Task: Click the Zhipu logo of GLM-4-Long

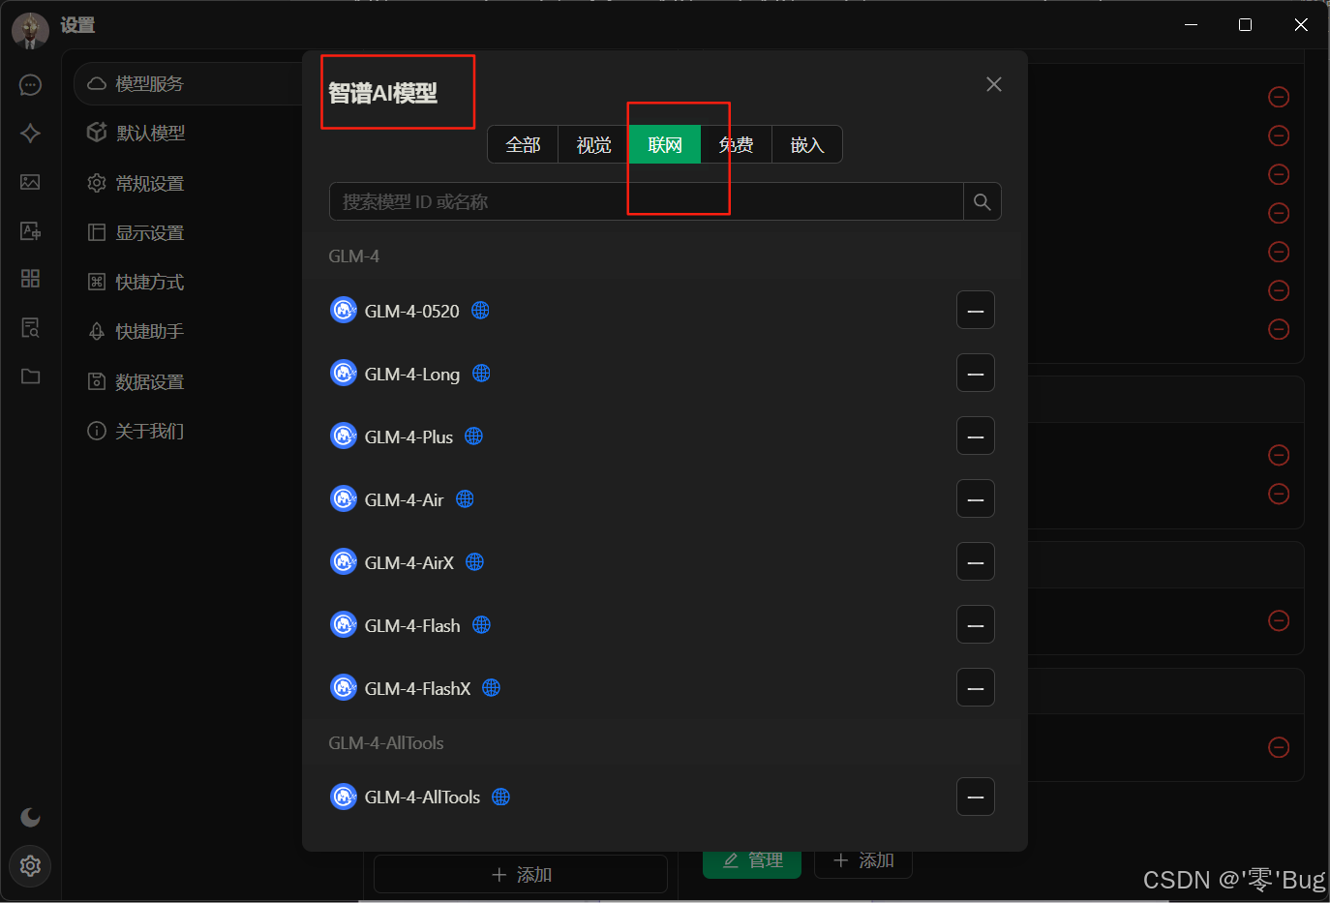Action: pos(344,373)
